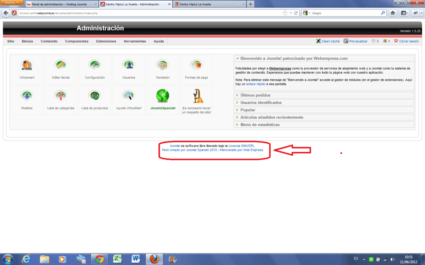Screen dimensions: 425x265
Task: Open Internet Explorer from the taskbar
Action: click(26, 259)
